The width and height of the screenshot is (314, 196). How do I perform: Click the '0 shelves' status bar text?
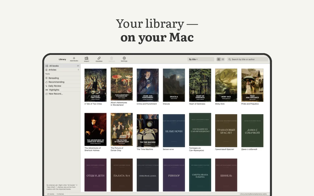click(60, 194)
